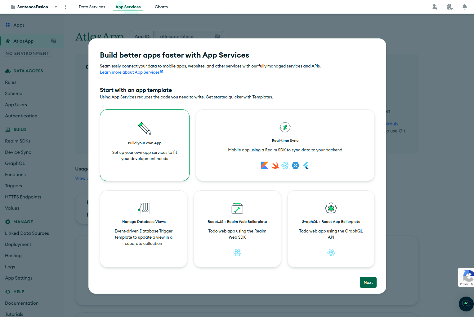The height and width of the screenshot is (317, 474).
Task: Go to the Deployment page
Action: click(x=18, y=244)
